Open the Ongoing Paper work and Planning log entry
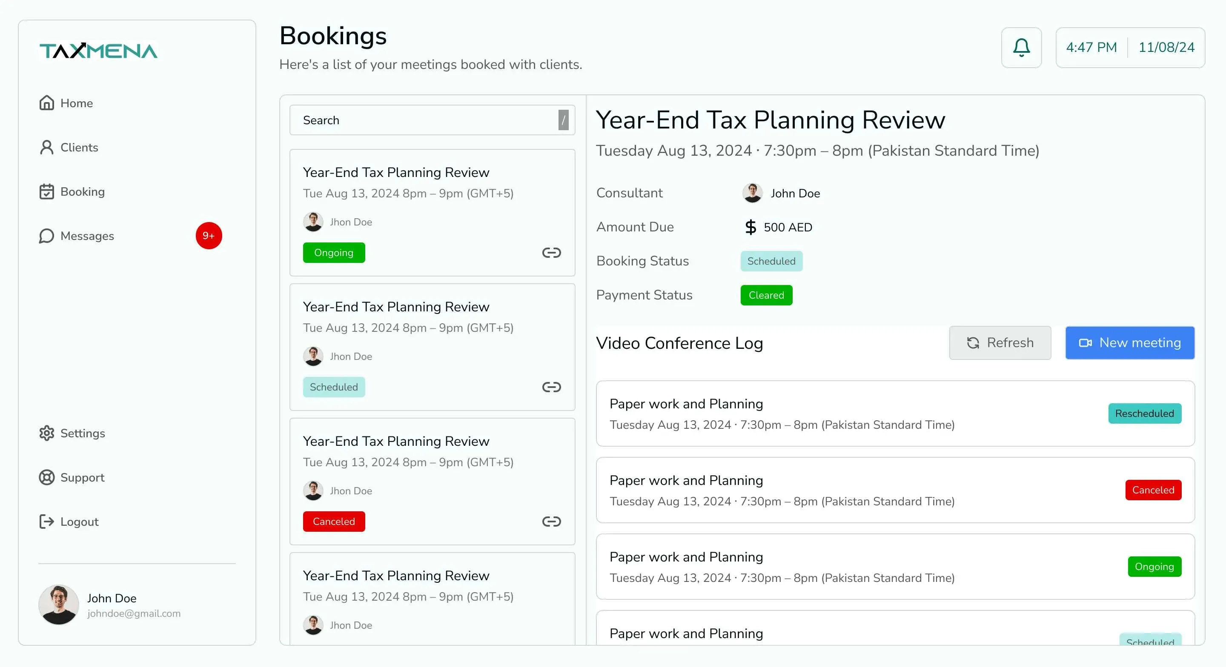The width and height of the screenshot is (1226, 667). pos(895,567)
